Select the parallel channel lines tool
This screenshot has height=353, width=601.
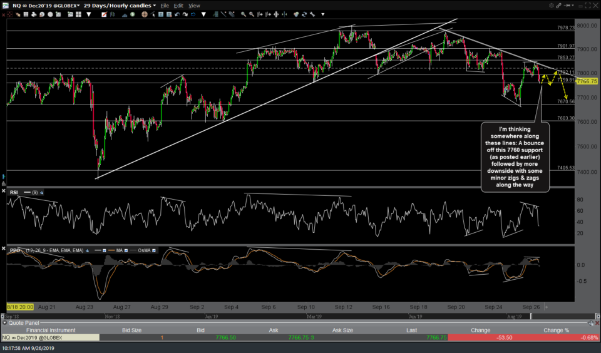232,14
